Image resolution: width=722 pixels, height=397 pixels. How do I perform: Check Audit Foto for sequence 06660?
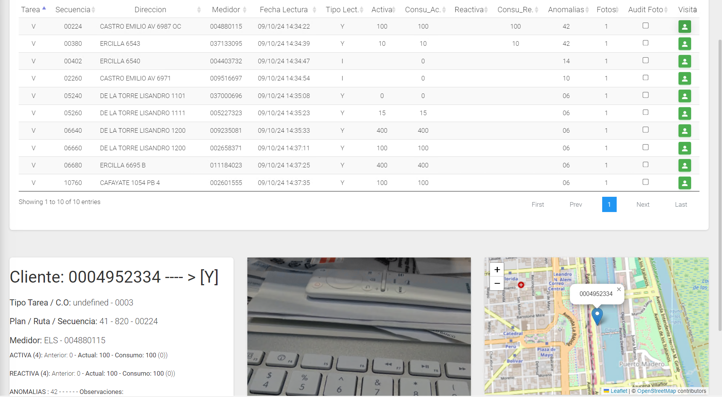pos(645,147)
